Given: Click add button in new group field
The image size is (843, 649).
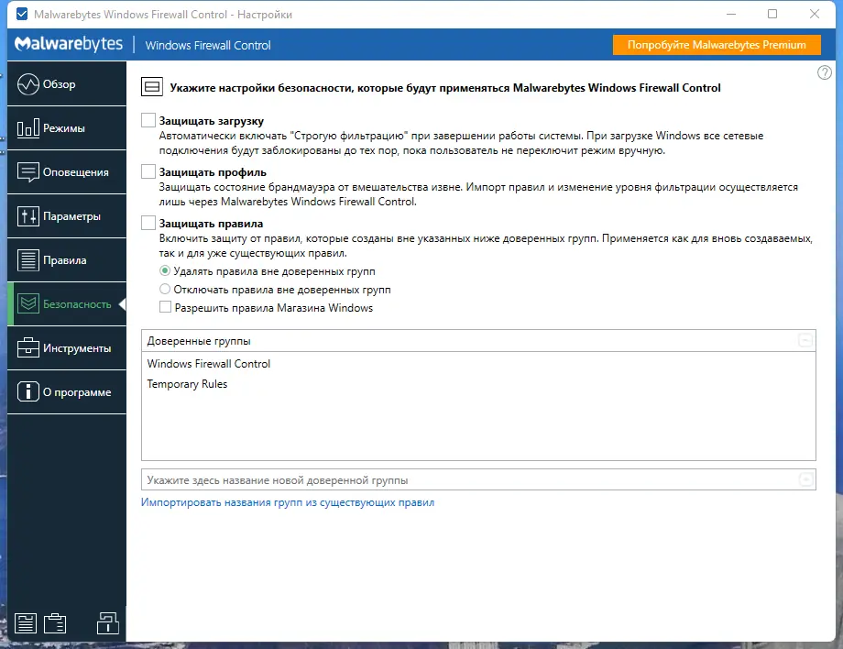Looking at the screenshot, I should coord(806,479).
